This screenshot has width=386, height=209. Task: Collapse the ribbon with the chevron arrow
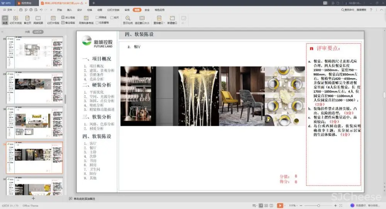(x=381, y=10)
